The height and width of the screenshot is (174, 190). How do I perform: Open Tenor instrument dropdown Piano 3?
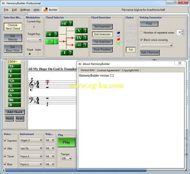tap(31, 156)
